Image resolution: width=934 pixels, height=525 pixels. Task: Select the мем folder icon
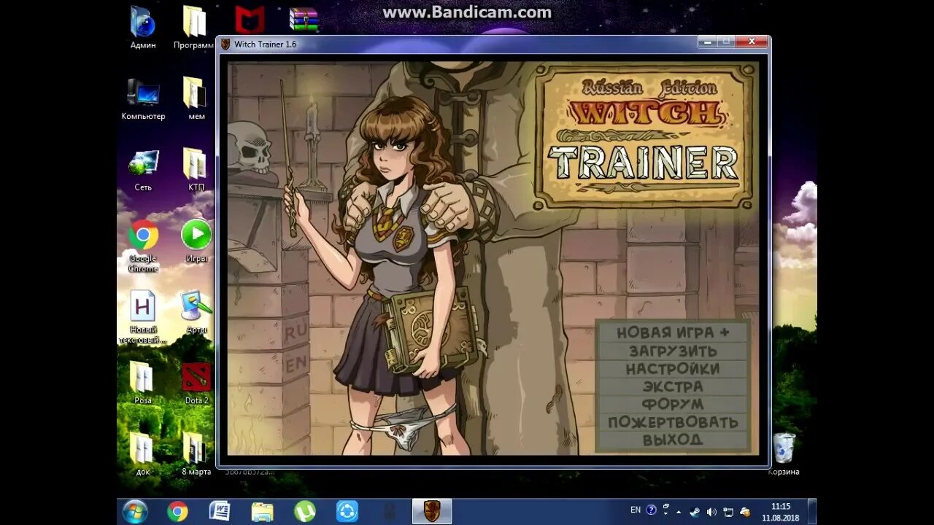(x=195, y=98)
